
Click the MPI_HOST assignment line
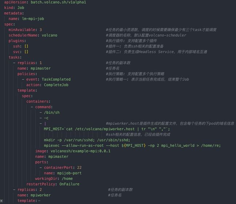pos(107,129)
